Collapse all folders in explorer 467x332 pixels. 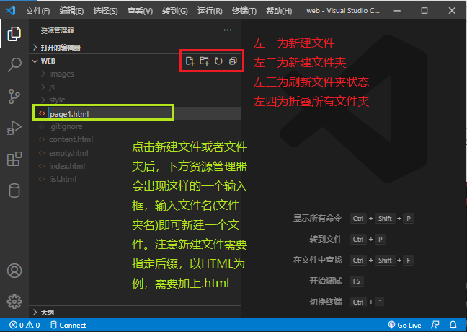[233, 61]
